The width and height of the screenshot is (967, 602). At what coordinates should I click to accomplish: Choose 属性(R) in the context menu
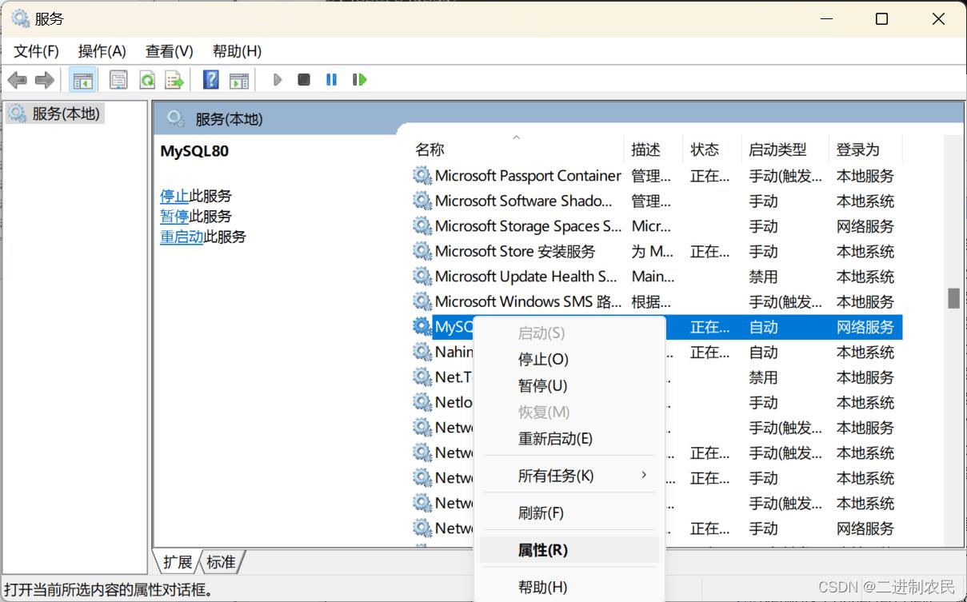tap(543, 550)
